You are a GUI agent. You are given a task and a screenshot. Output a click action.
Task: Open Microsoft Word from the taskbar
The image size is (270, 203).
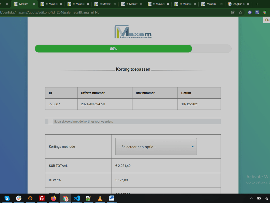112,198
